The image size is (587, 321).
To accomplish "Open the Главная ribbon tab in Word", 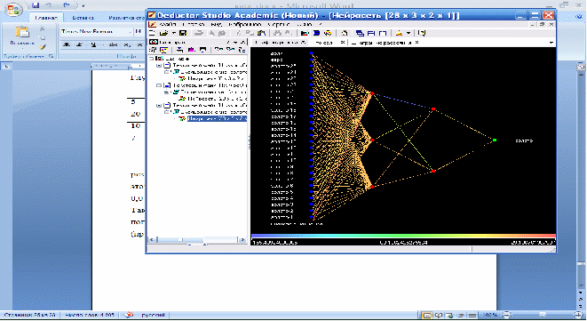I will pyautogui.click(x=45, y=18).
